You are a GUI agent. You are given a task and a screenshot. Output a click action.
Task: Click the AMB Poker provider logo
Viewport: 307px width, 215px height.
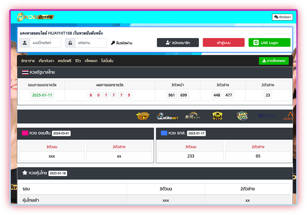click(217, 116)
